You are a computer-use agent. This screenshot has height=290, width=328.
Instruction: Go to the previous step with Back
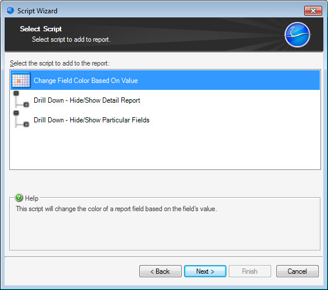pyautogui.click(x=160, y=271)
